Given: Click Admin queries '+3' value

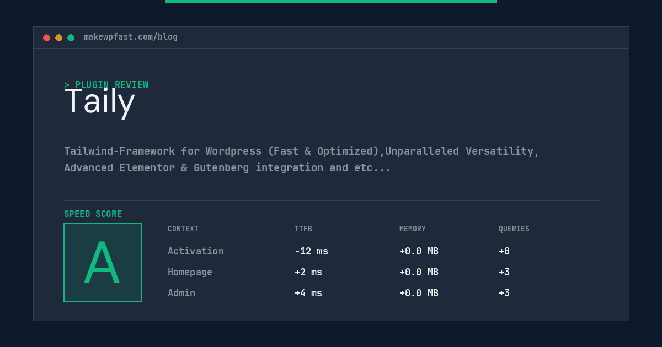Looking at the screenshot, I should click(x=504, y=293).
